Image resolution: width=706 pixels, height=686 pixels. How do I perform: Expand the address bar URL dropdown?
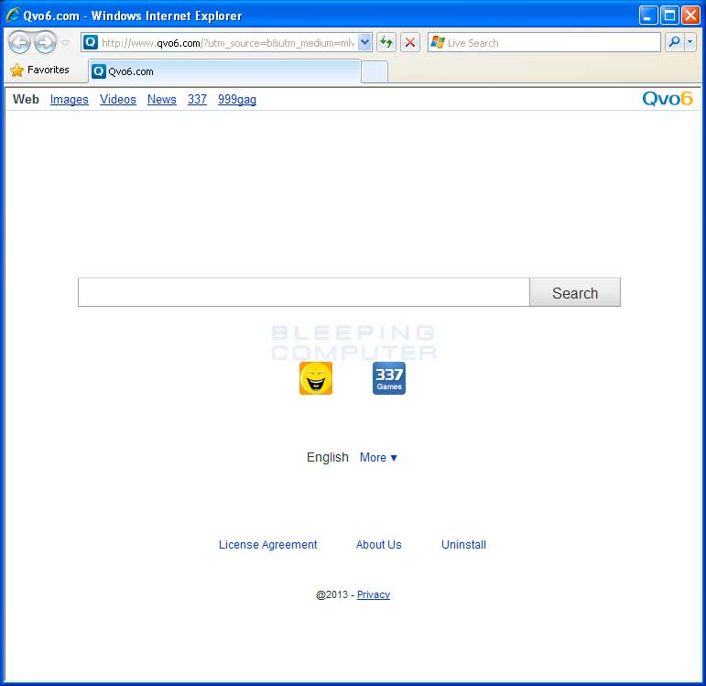click(x=364, y=42)
